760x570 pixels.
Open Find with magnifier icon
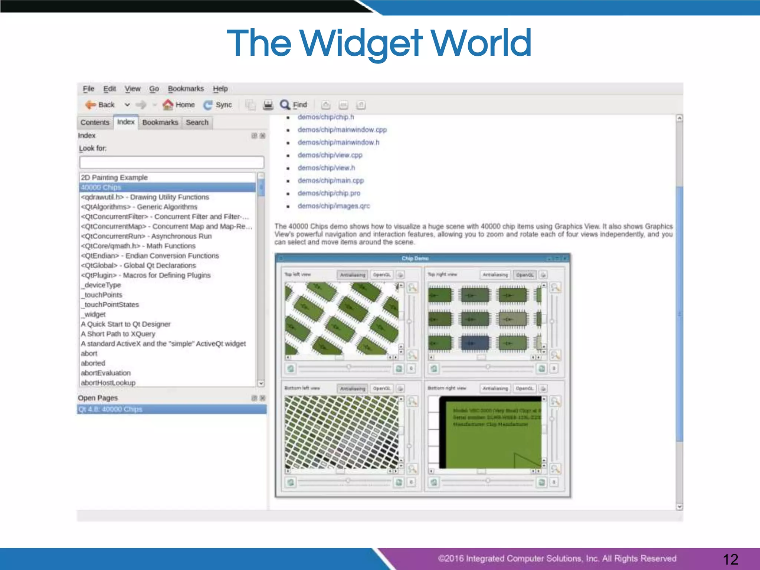(285, 105)
